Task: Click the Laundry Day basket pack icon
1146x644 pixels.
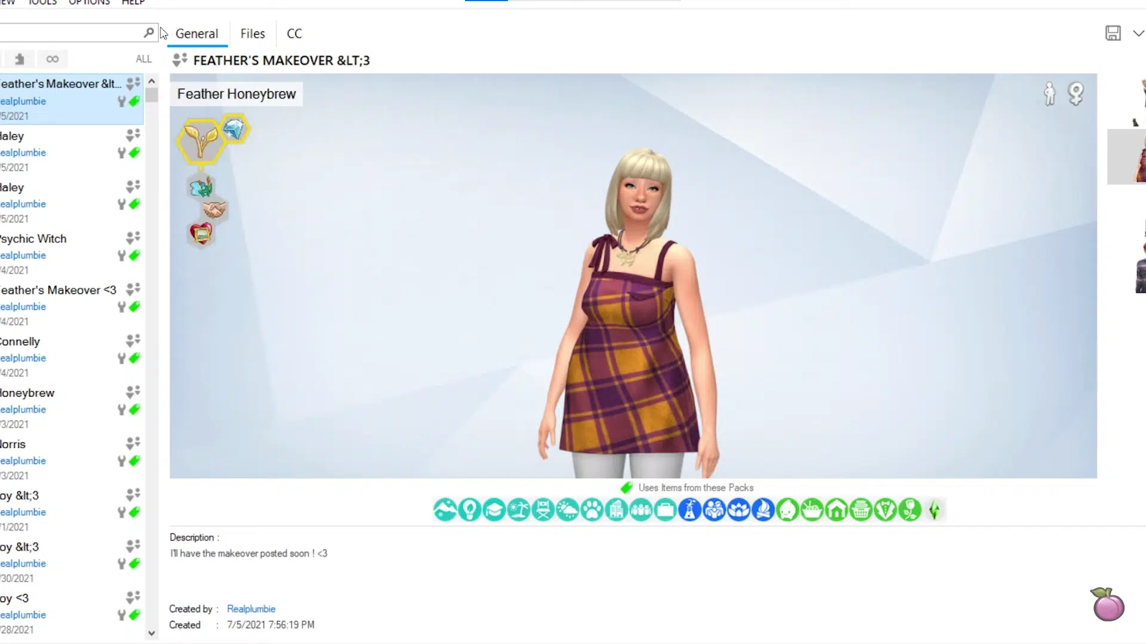Action: [861, 510]
